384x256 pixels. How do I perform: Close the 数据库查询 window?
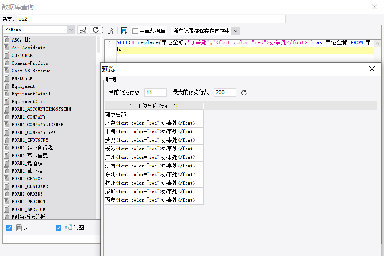click(x=375, y=7)
